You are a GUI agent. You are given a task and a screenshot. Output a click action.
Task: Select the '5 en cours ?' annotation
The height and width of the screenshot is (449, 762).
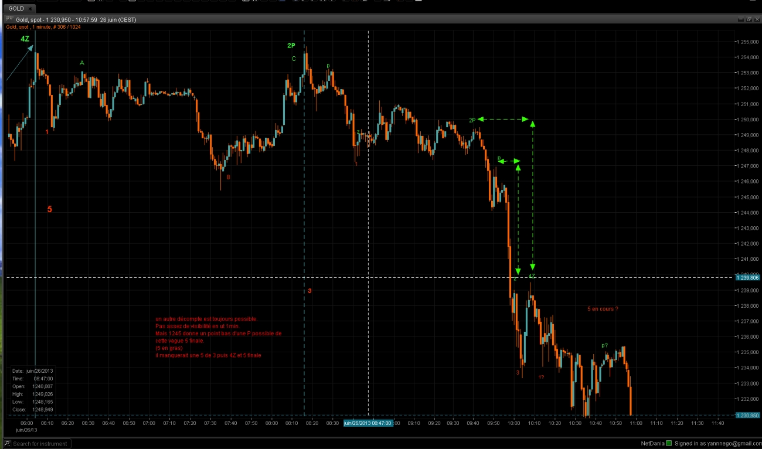(603, 309)
